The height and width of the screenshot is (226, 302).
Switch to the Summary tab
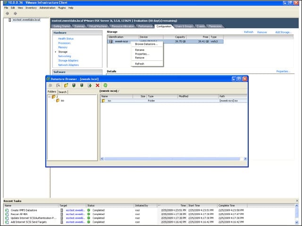79,26
